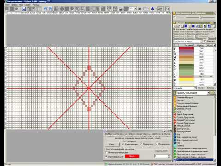Screen dimensions: 221x166
Task: Select the highlighted 'Полный стежок' stitch row
Action: pyautogui.click(x=193, y=160)
